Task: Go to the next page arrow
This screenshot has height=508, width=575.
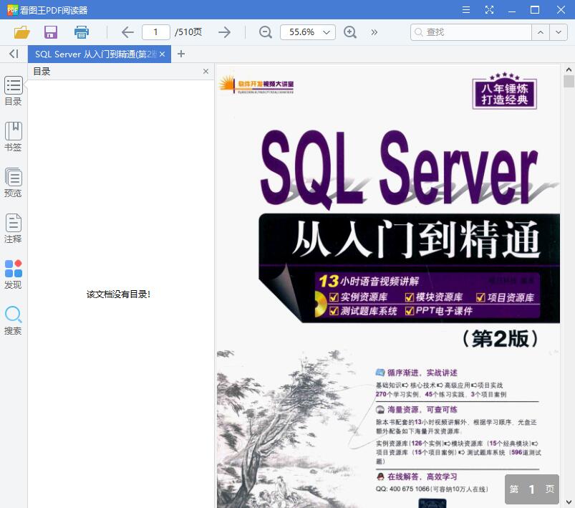Action: [224, 32]
